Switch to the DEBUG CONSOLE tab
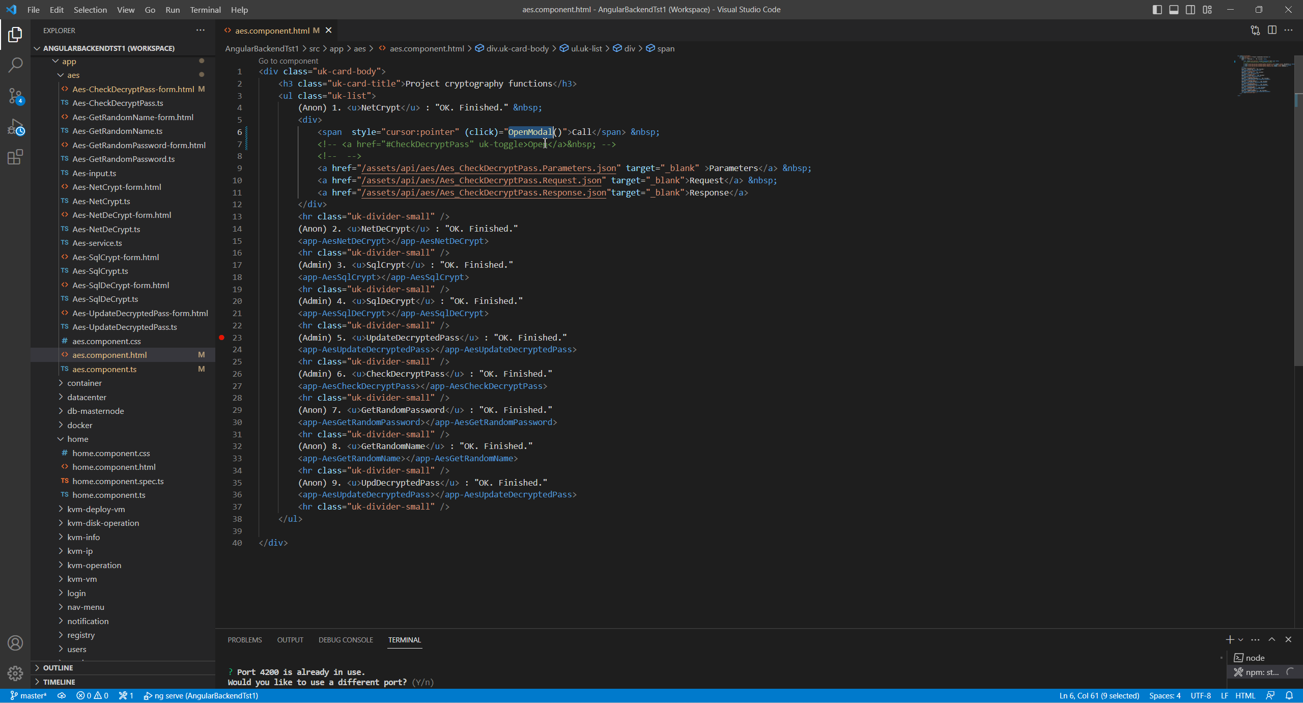Viewport: 1303px width, 703px height. (x=346, y=640)
